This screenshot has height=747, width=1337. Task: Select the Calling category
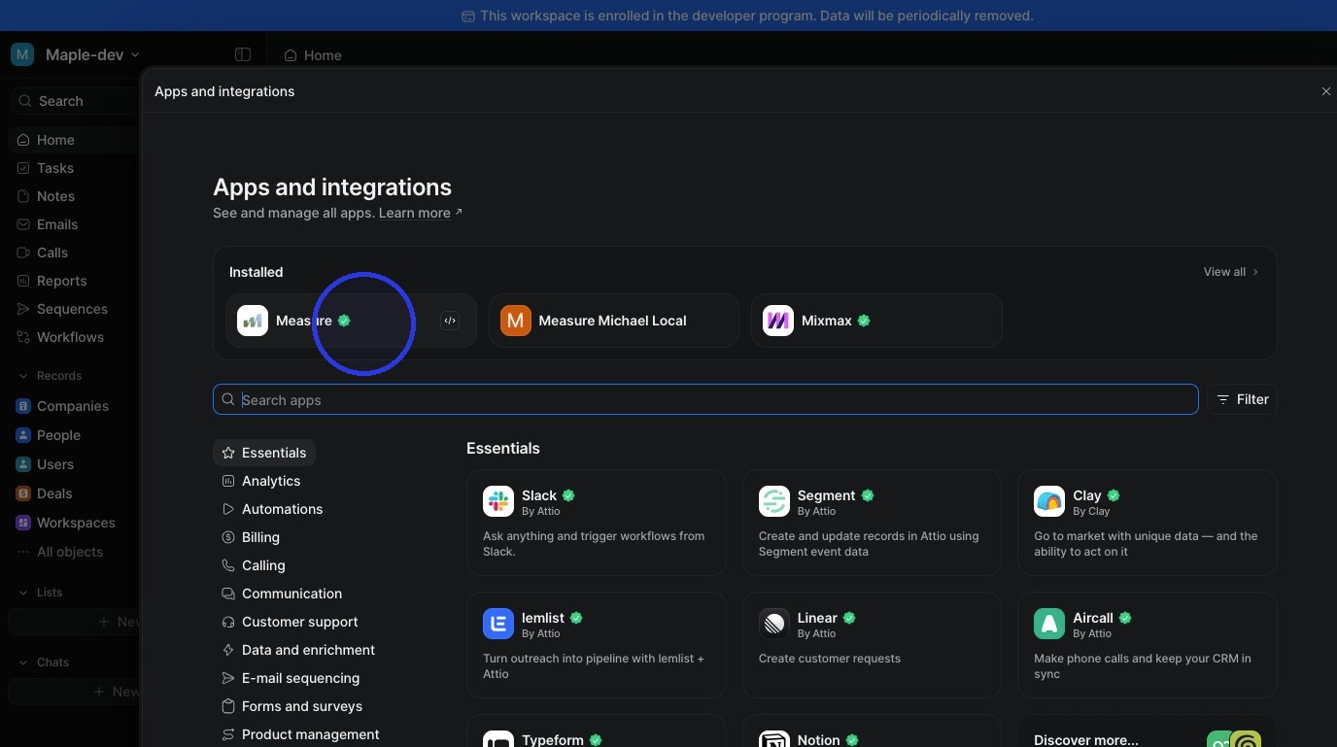(x=254, y=565)
